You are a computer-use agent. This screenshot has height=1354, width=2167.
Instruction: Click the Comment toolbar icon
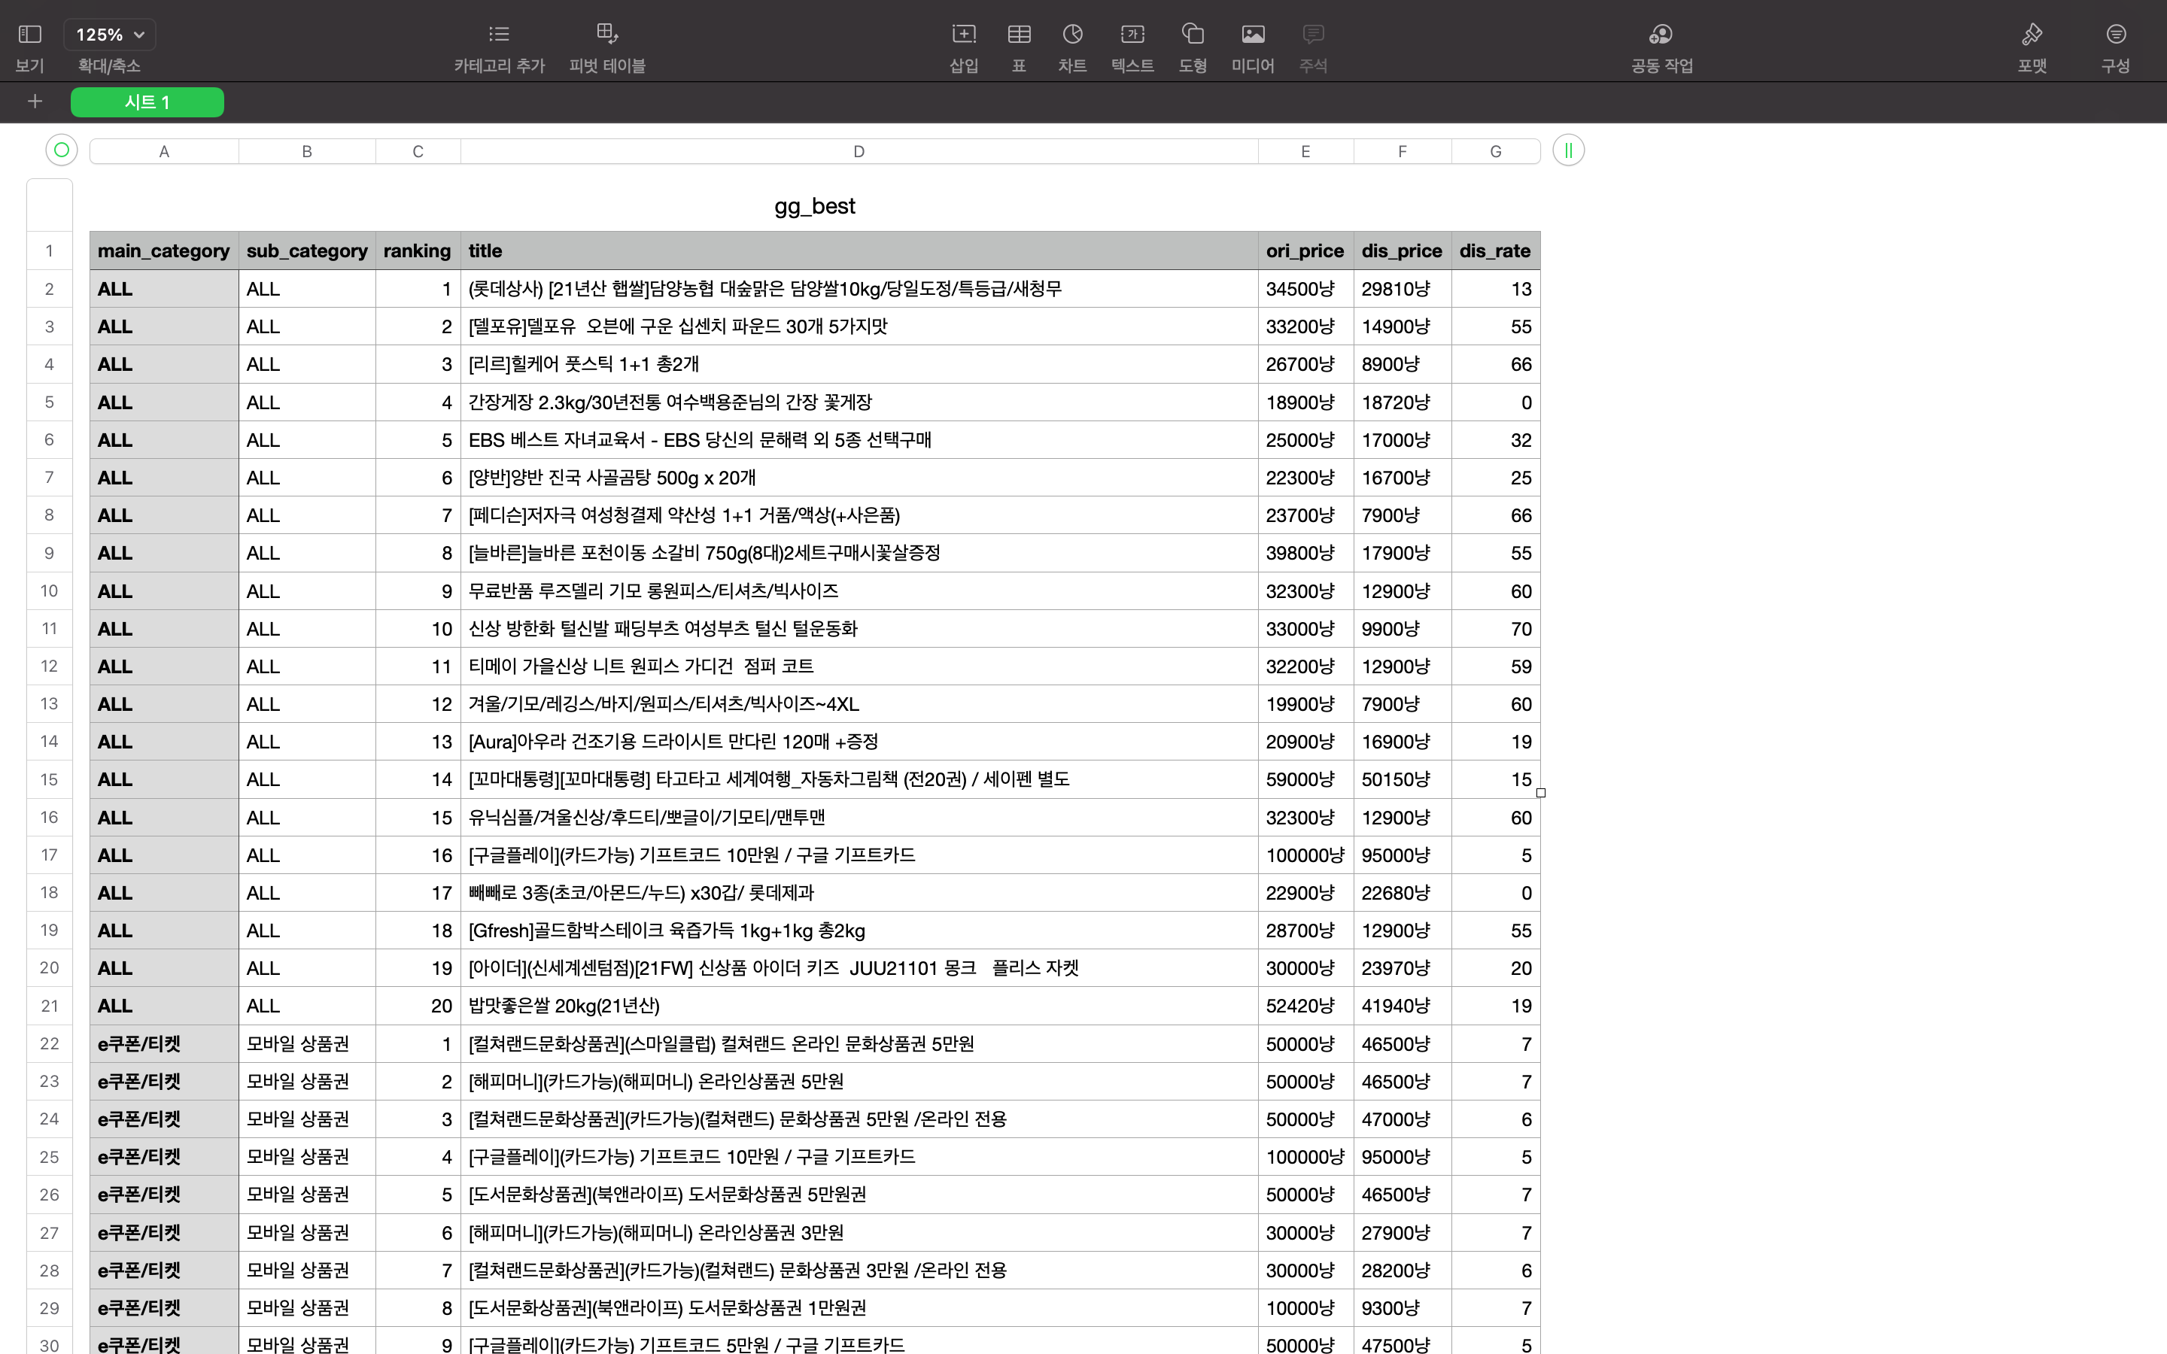pyautogui.click(x=1313, y=34)
